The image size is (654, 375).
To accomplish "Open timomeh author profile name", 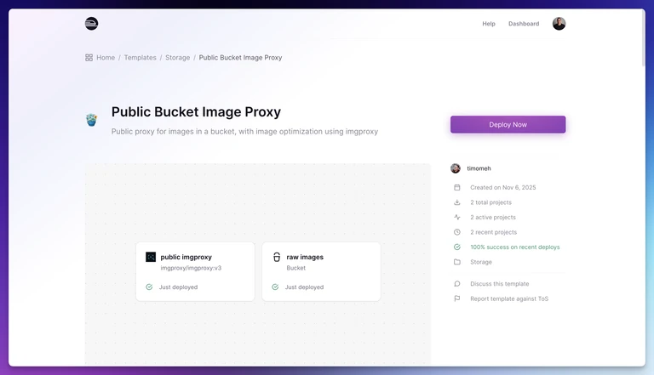I will coord(479,168).
